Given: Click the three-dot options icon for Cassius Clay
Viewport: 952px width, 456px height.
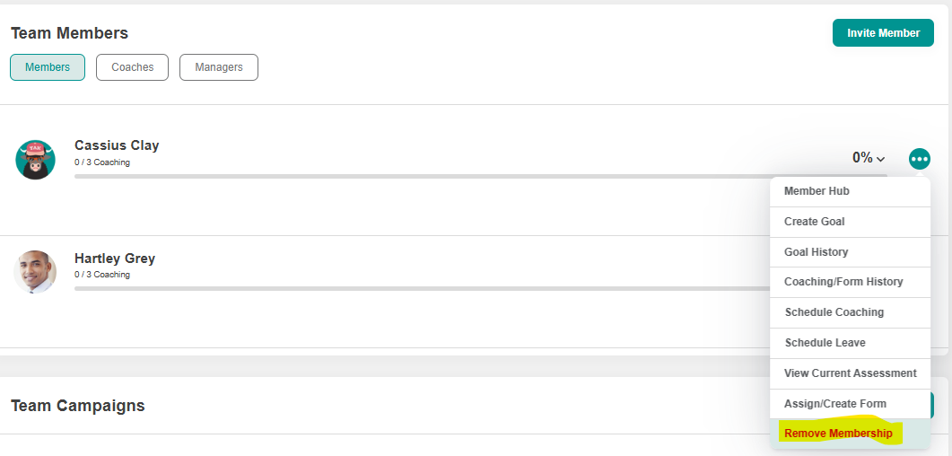Looking at the screenshot, I should pyautogui.click(x=919, y=159).
